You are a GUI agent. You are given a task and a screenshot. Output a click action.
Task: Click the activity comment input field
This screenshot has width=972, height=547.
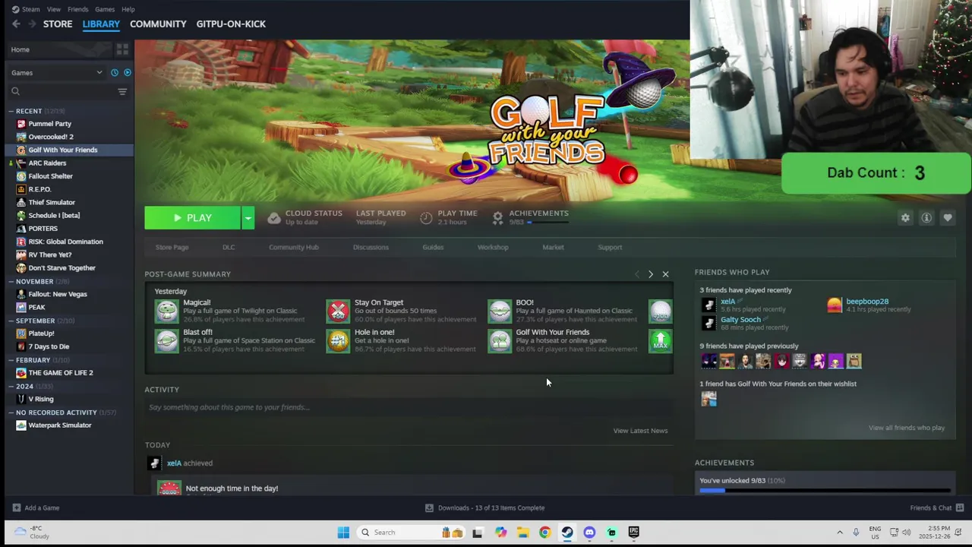[409, 407]
